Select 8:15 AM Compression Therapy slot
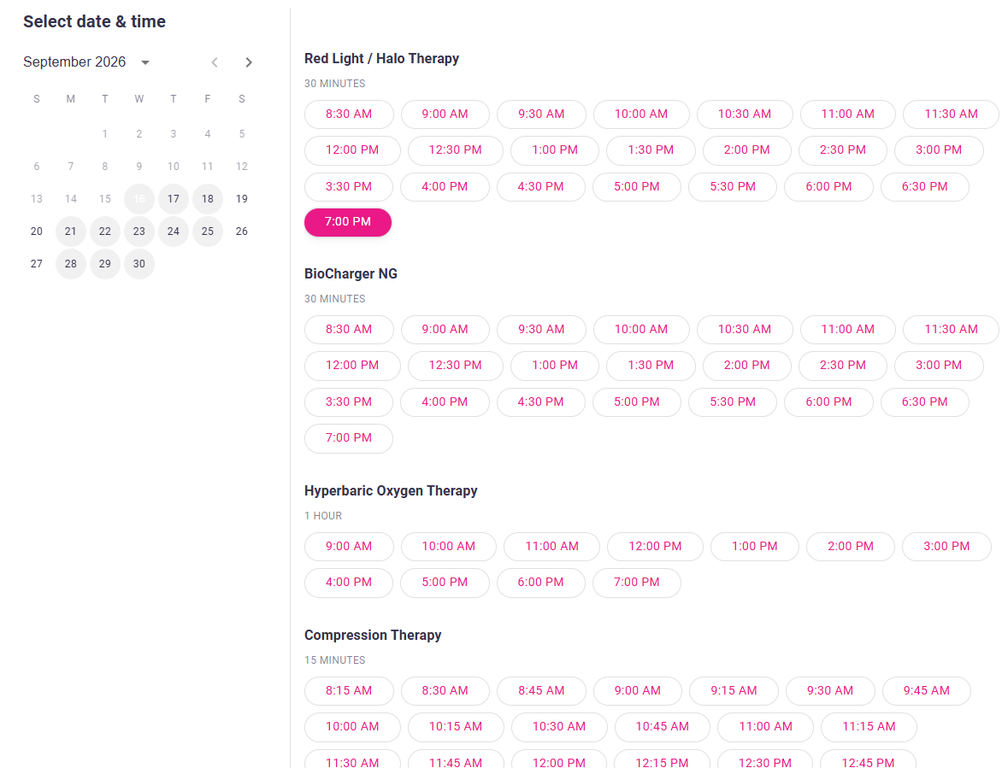The height and width of the screenshot is (768, 1008). click(349, 691)
